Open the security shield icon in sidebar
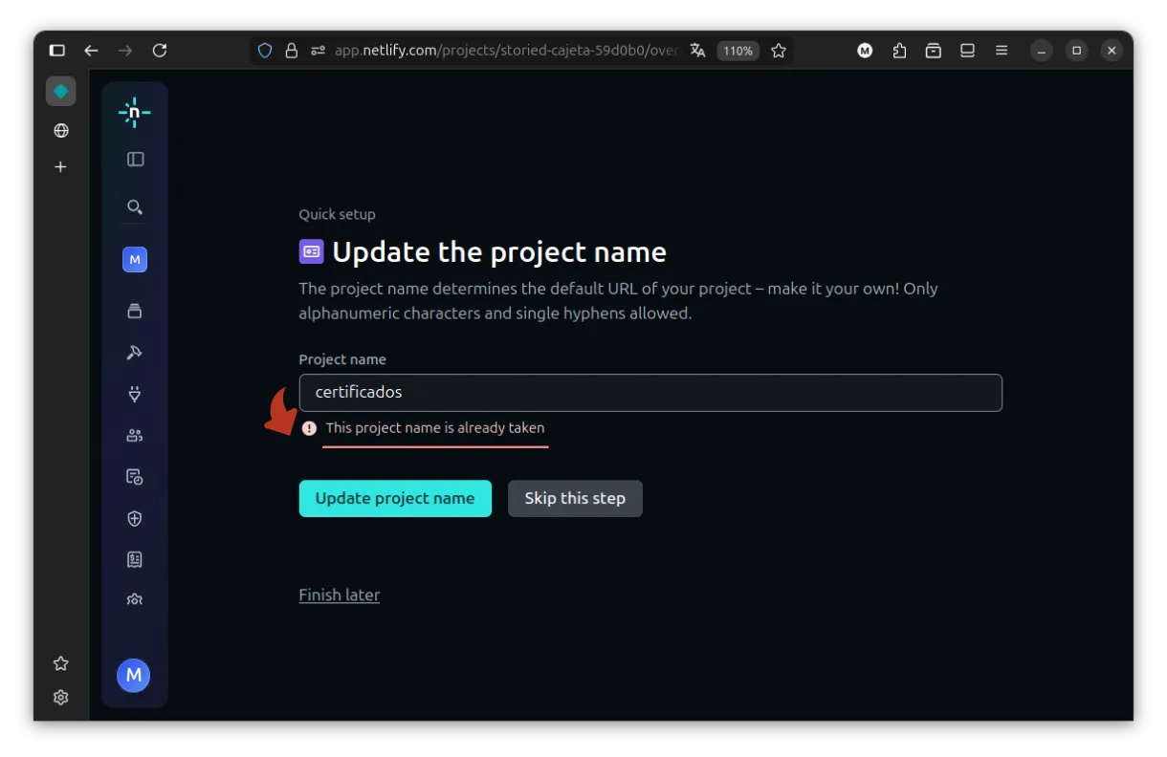This screenshot has height=757, width=1167. 135,519
